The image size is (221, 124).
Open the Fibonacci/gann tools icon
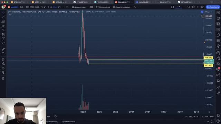(x=3, y=21)
